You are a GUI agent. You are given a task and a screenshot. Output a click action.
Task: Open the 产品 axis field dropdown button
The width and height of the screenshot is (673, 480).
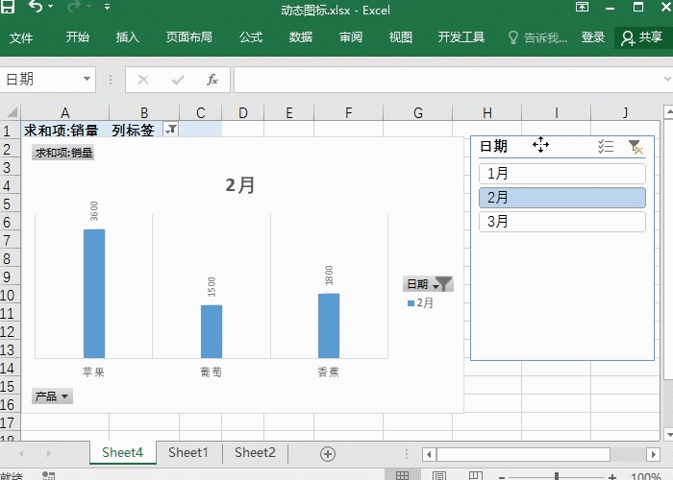click(x=52, y=396)
